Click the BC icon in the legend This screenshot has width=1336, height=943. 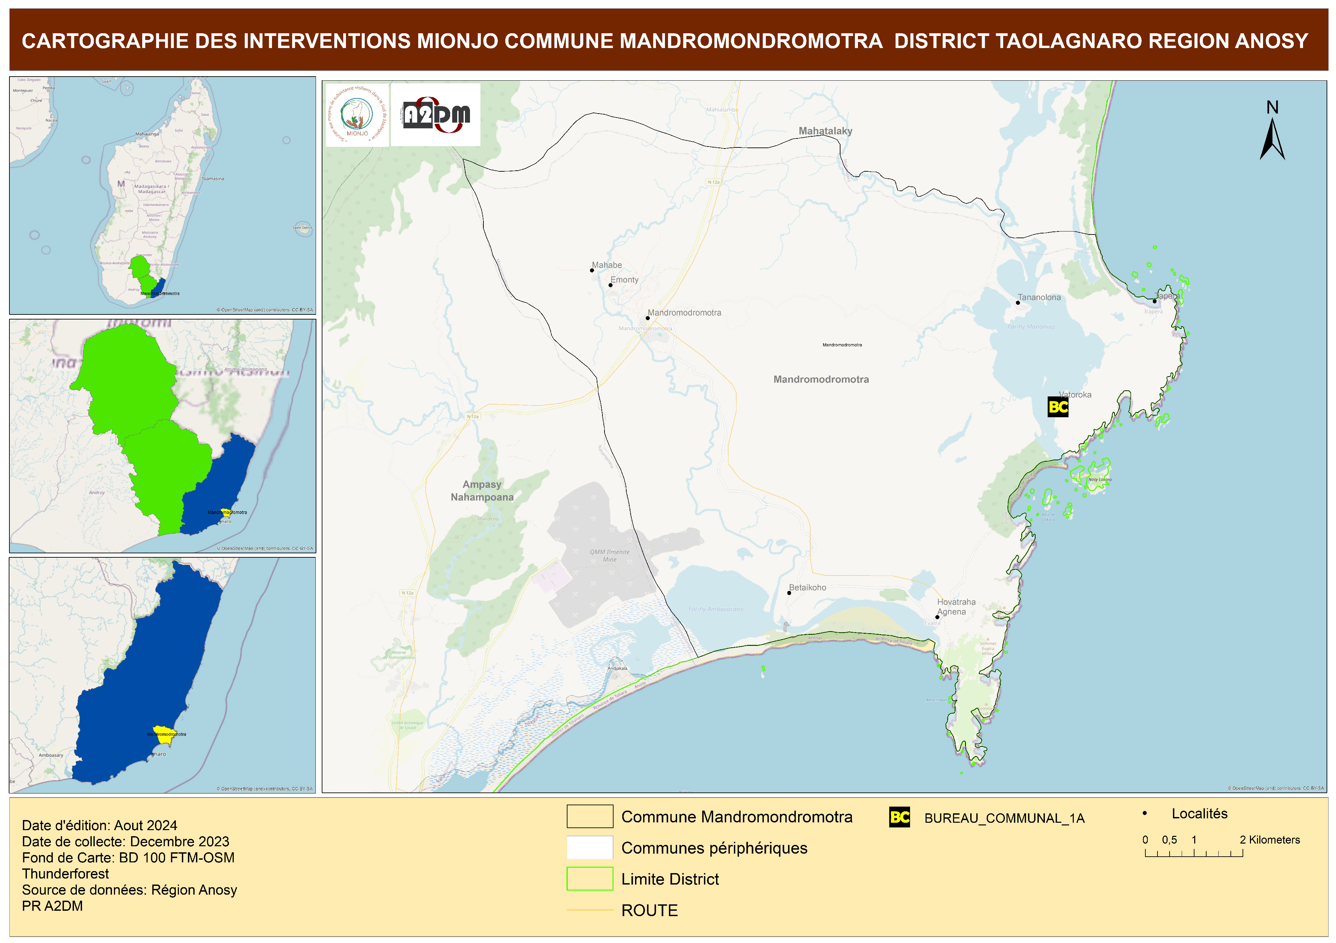[900, 817]
